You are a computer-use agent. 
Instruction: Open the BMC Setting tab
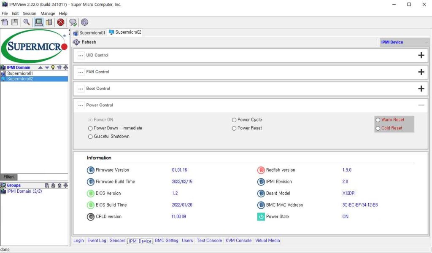pyautogui.click(x=167, y=241)
